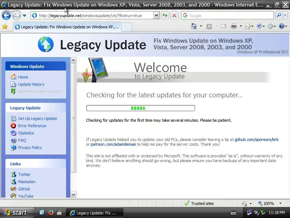Viewport: 290px width, 218px height.
Task: Click the on-screen keyboard tray icon
Action: 233,213
